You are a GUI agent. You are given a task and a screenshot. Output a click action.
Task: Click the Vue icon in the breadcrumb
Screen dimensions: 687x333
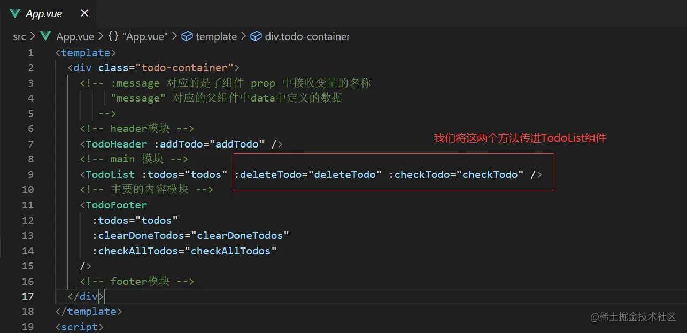46,36
